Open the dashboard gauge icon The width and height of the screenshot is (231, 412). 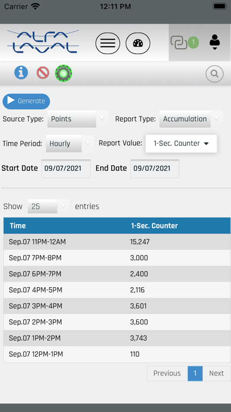138,43
